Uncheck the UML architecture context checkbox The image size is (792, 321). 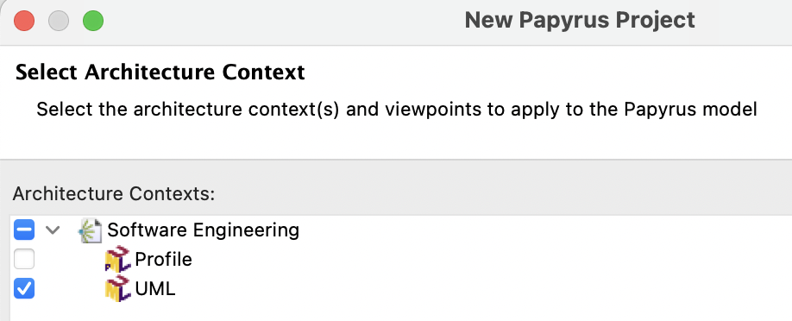click(x=24, y=289)
